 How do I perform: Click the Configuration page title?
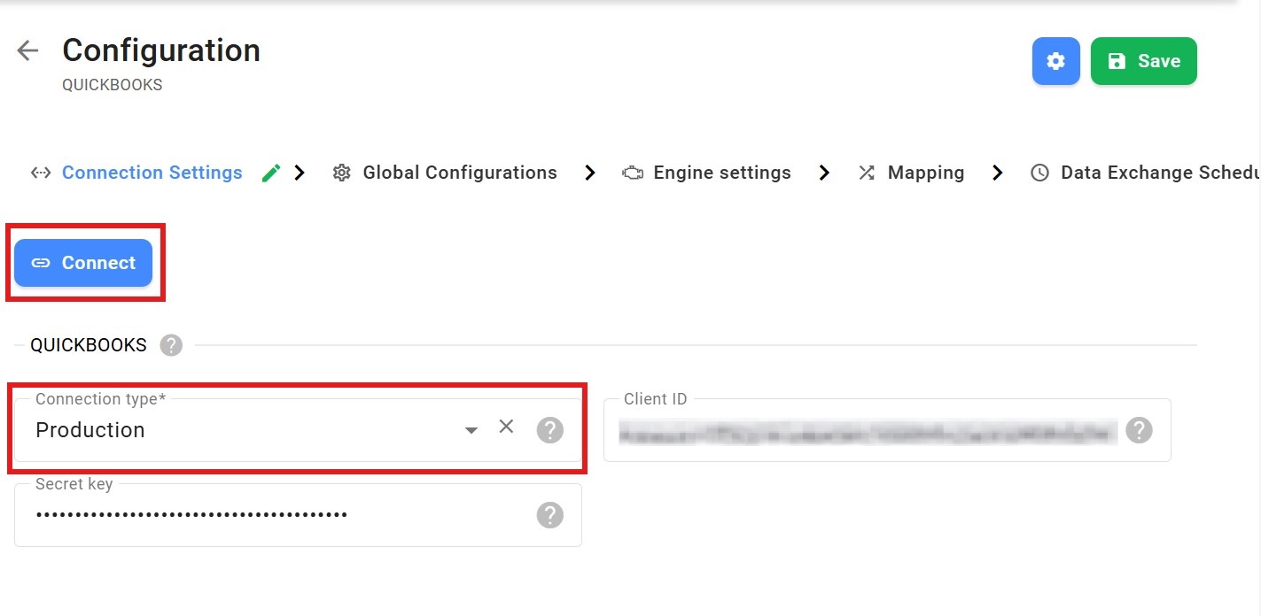tap(161, 50)
